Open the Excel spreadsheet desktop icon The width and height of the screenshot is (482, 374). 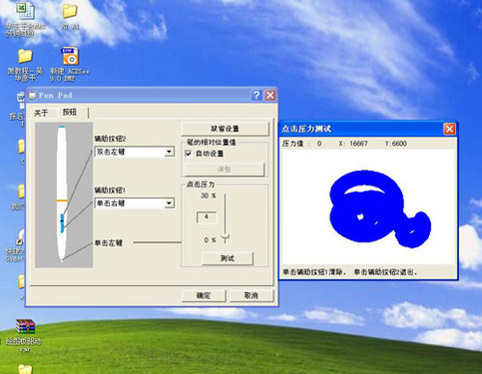[25, 11]
